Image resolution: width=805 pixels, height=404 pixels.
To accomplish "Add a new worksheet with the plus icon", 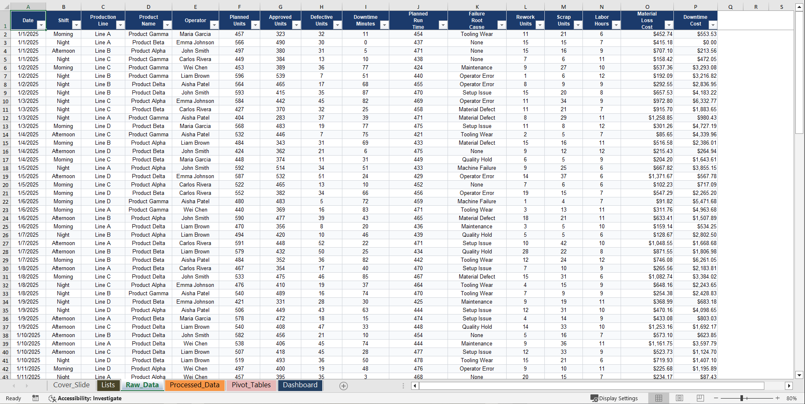I will pos(343,385).
